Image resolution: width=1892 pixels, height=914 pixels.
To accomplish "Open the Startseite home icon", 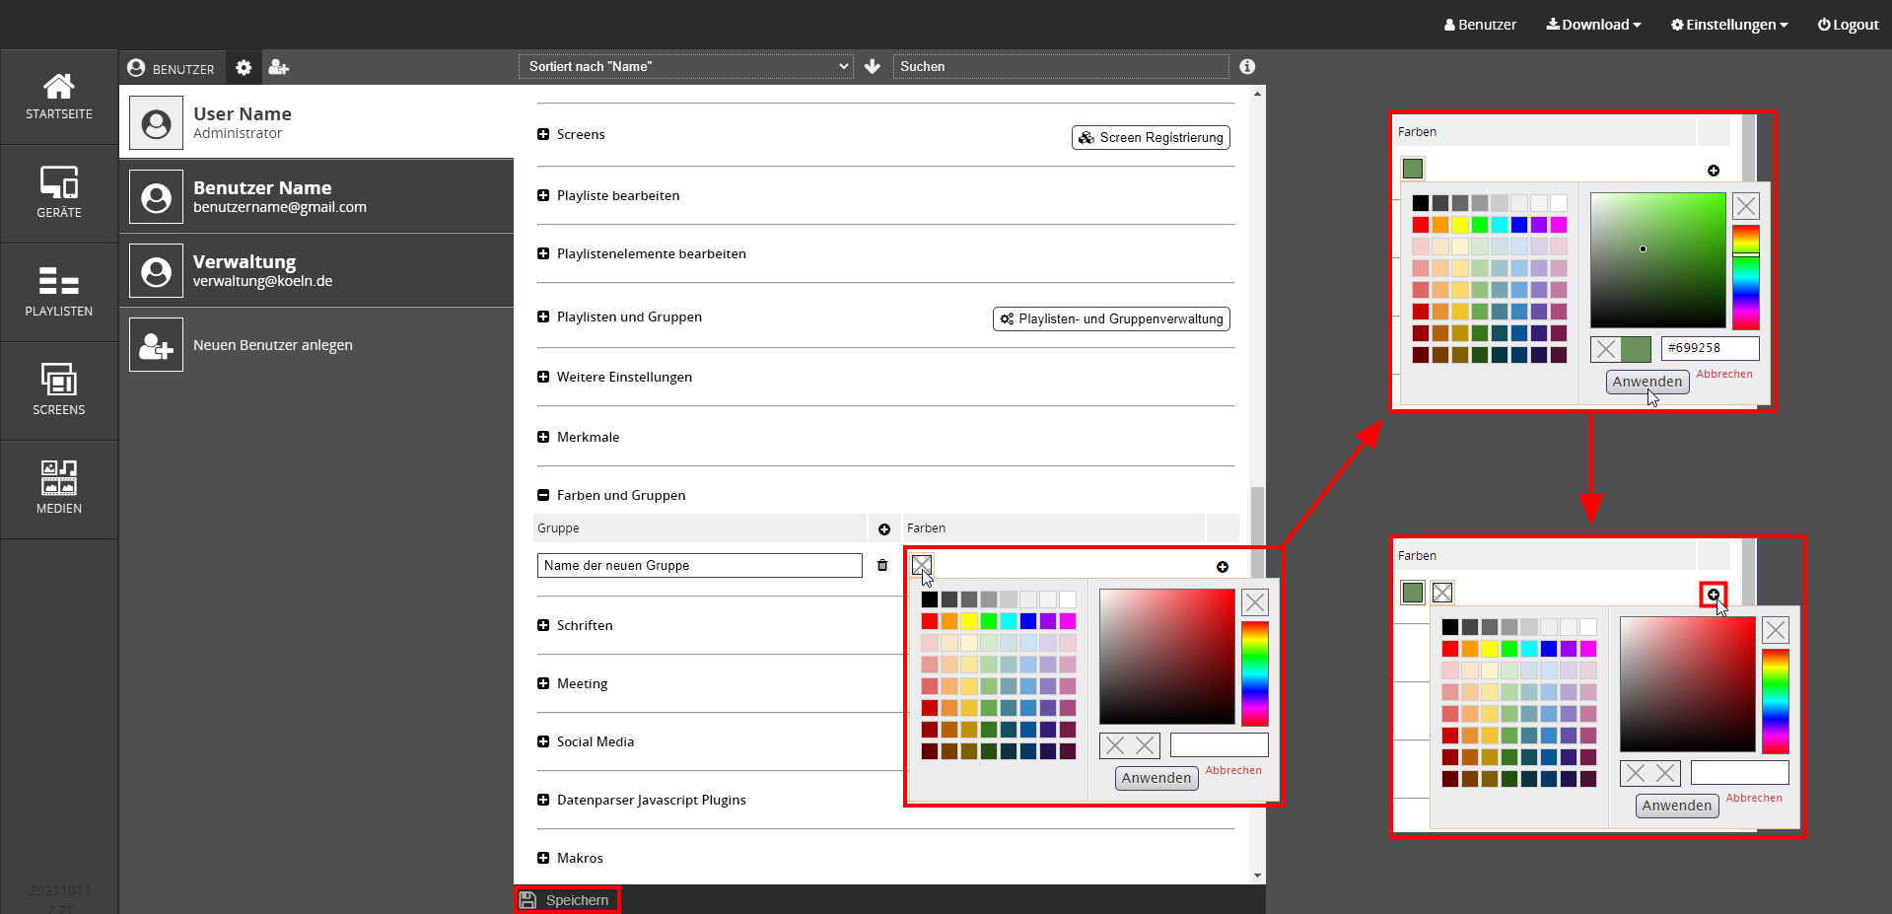I will 59,97.
